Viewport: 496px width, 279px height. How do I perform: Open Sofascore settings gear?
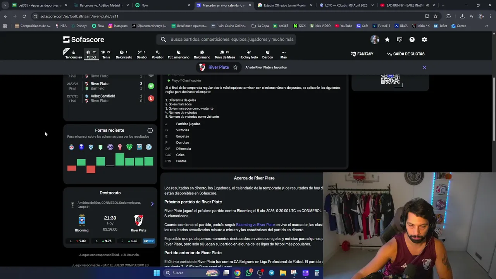(424, 40)
